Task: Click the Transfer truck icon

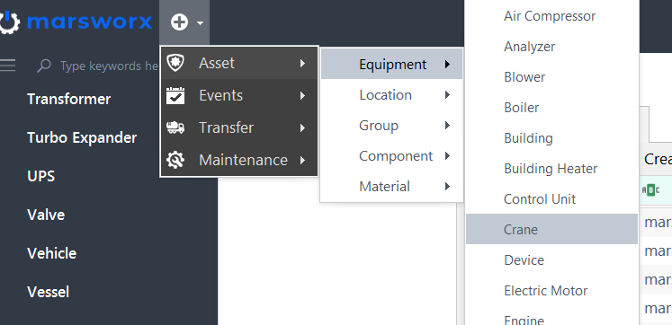Action: (x=175, y=127)
